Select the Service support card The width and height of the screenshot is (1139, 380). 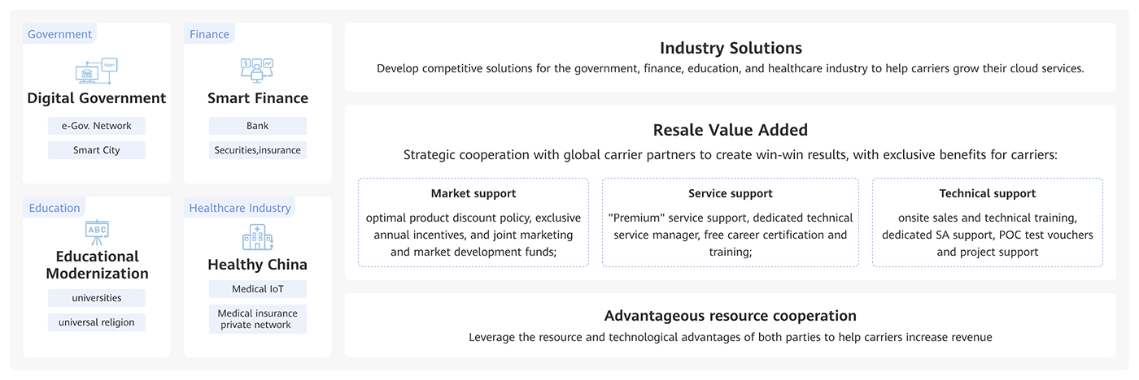tap(731, 223)
